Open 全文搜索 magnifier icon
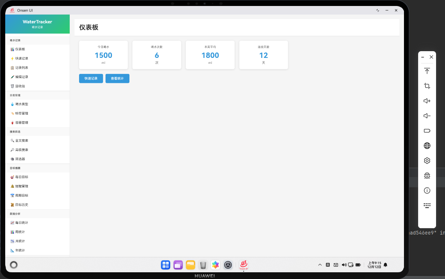The height and width of the screenshot is (279, 445). coord(12,140)
